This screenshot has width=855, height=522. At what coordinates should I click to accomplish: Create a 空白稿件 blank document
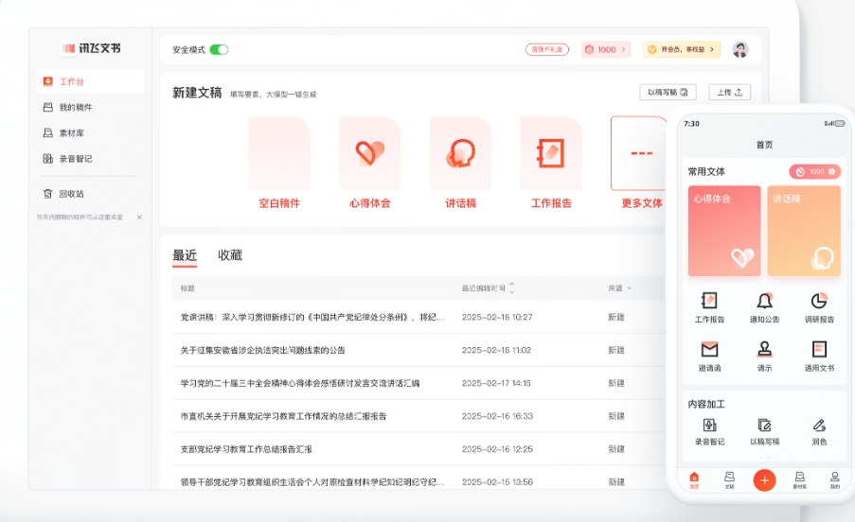[279, 163]
